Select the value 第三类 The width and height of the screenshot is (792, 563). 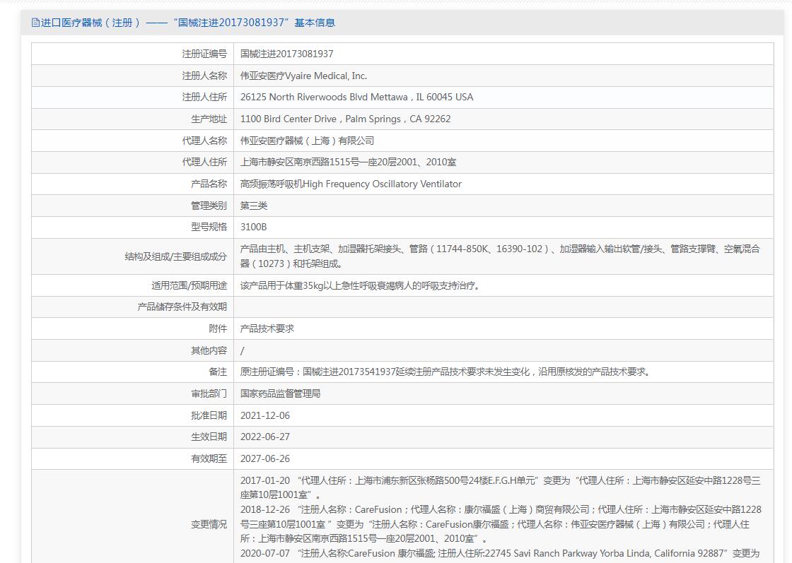click(254, 206)
